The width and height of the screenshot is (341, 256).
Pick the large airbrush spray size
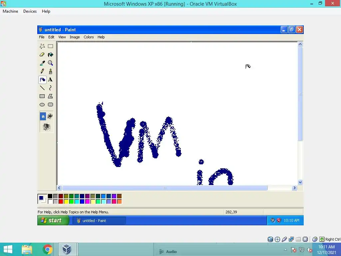pos(47,127)
